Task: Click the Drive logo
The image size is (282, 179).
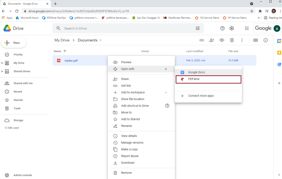Action: (x=13, y=28)
